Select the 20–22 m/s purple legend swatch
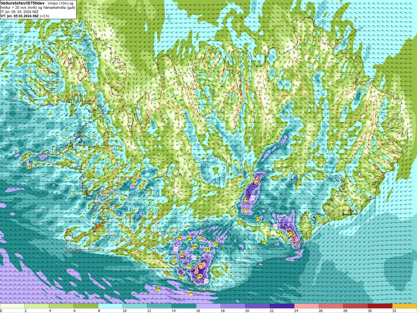 pyautogui.click(x=257, y=306)
